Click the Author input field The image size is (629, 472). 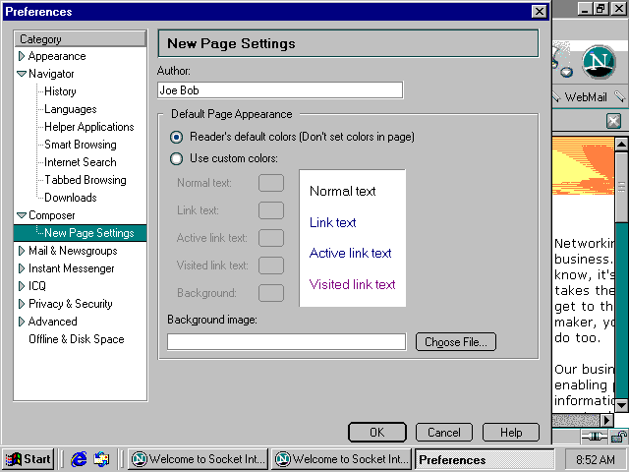click(280, 90)
